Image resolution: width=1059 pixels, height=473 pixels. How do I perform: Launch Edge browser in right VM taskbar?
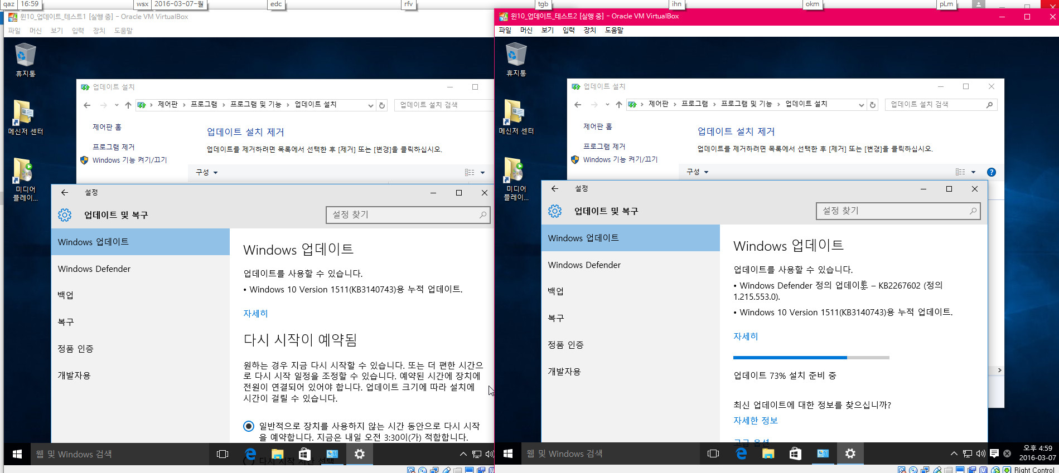pyautogui.click(x=741, y=454)
